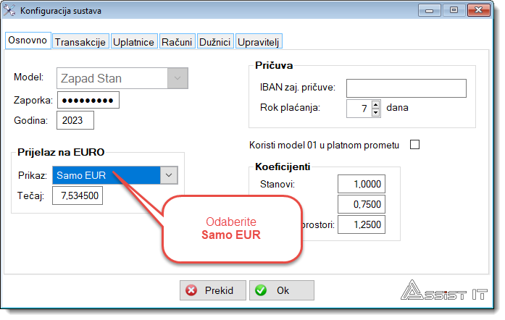Viewport: 505px width, 320px height.
Task: Click the Tečaj exchange rate field
Action: 78,195
